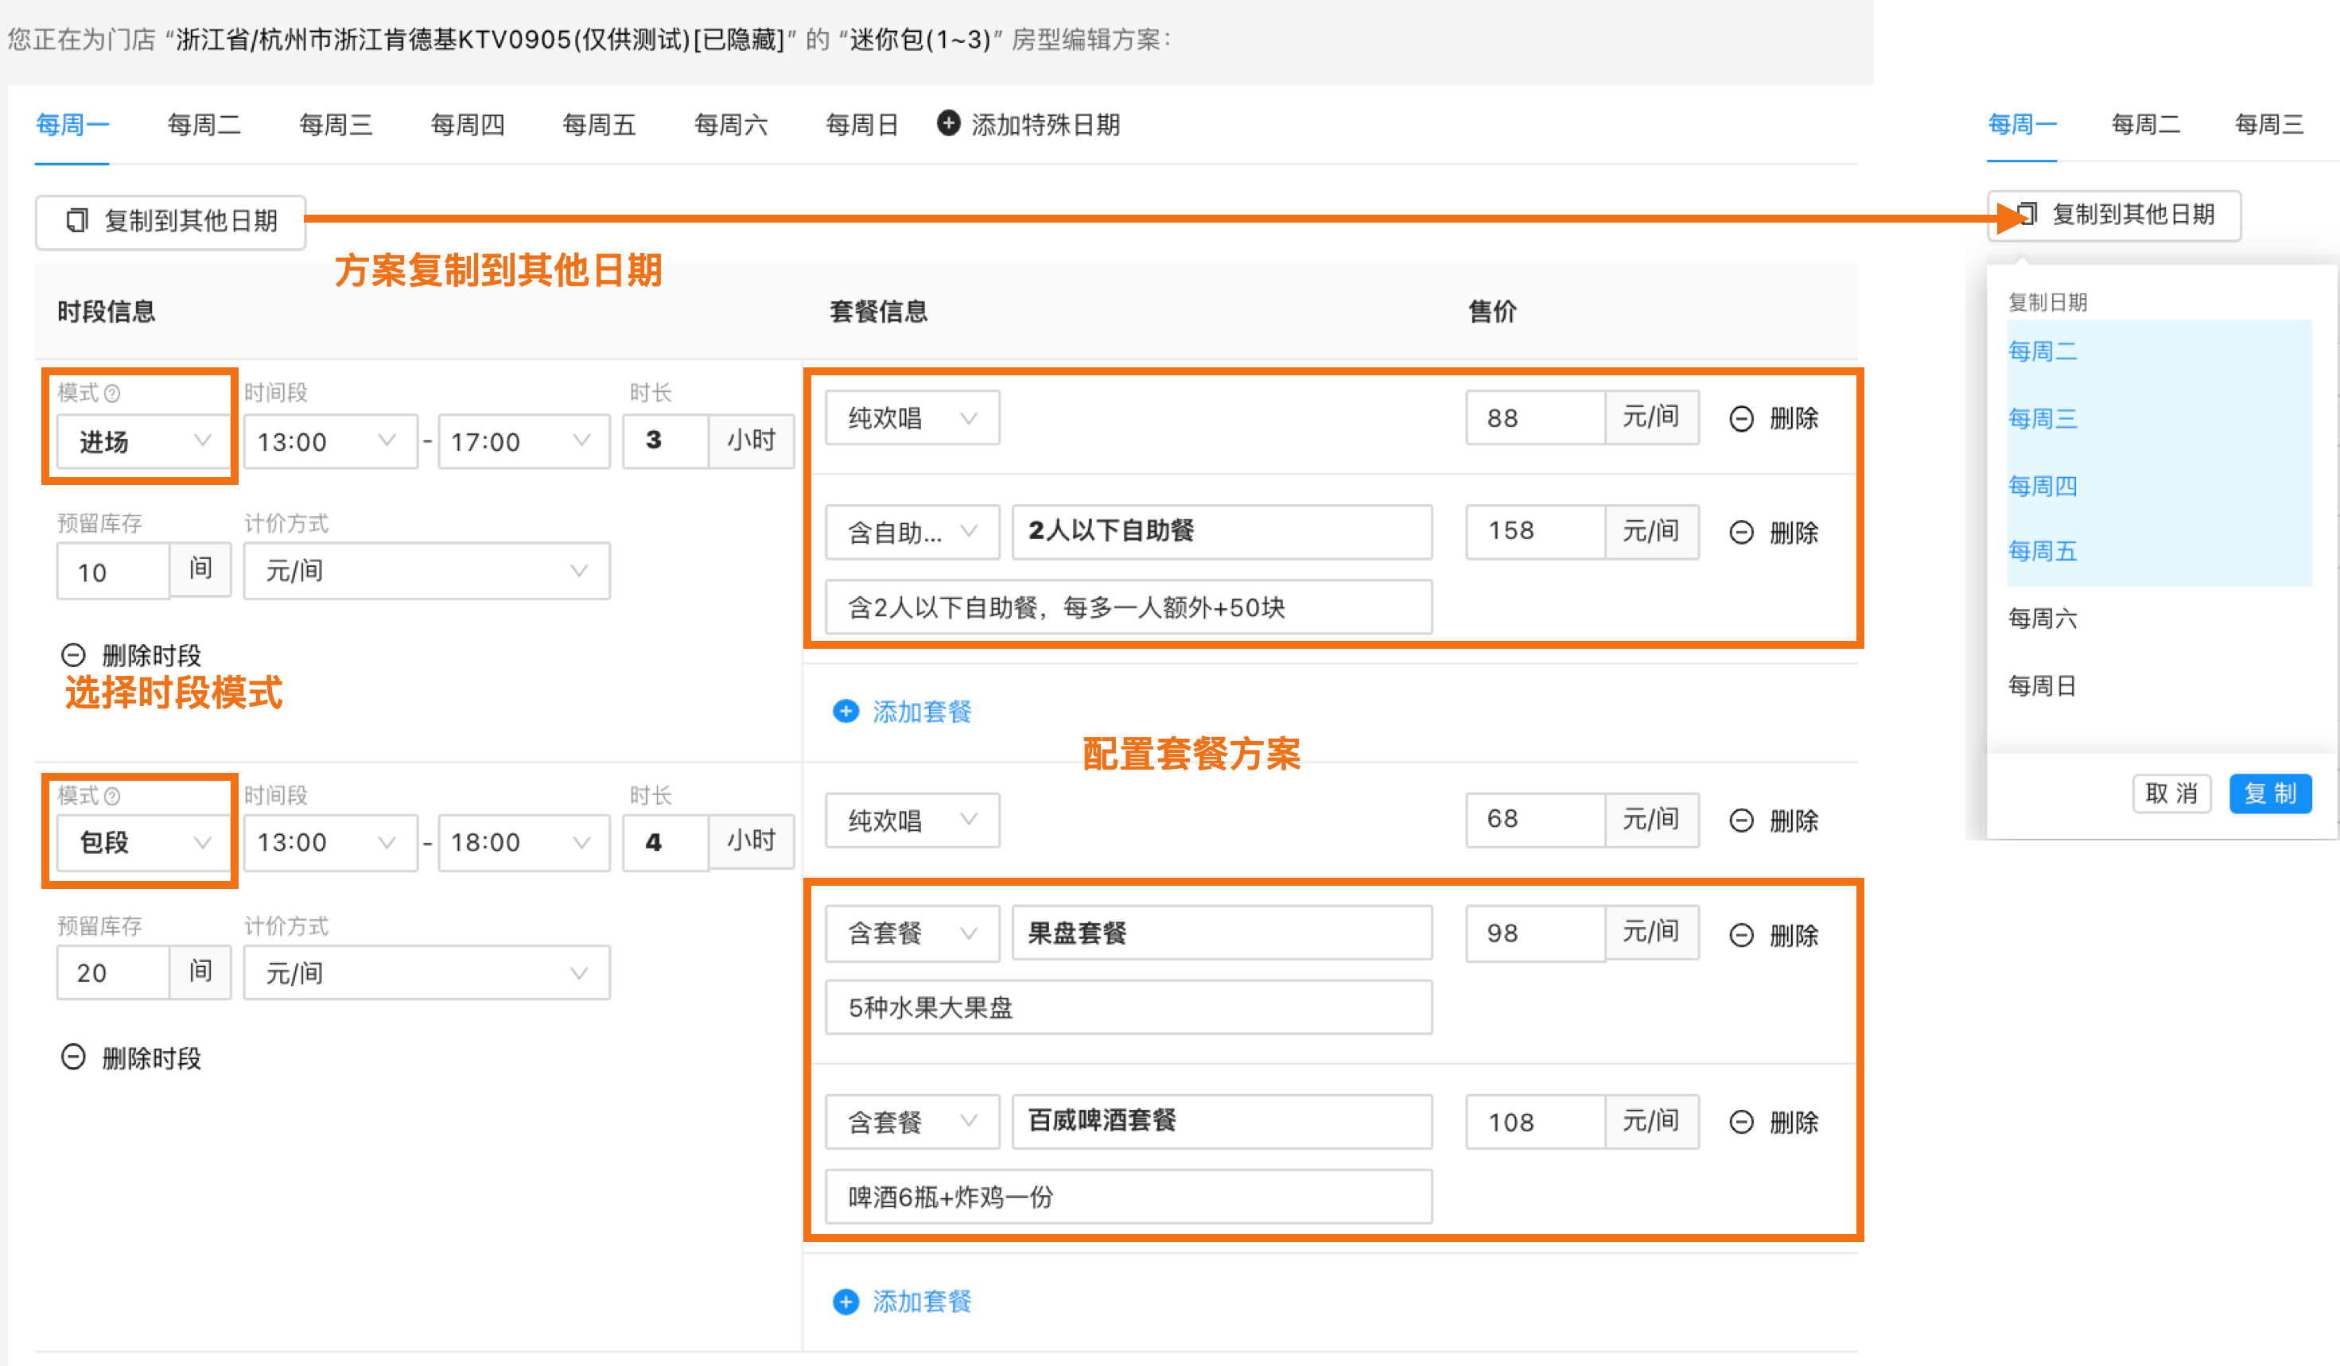Open the 包段 mode dropdown

click(x=143, y=843)
